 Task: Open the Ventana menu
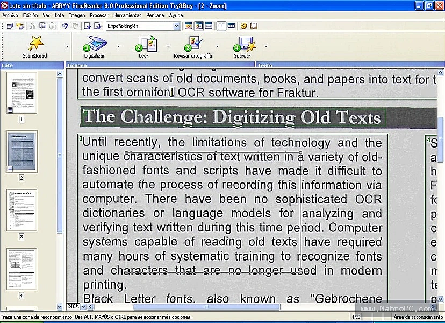[x=155, y=16]
